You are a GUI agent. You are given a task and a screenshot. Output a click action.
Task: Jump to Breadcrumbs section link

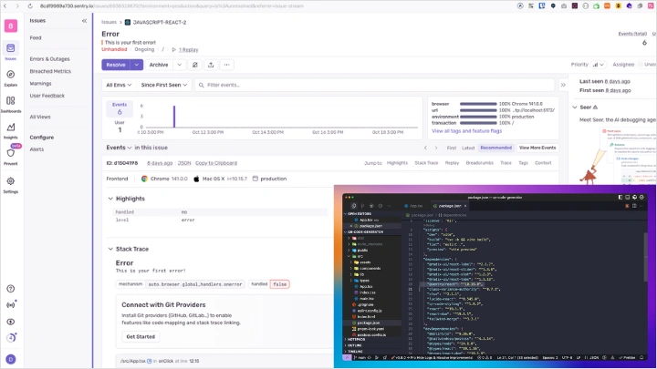(x=480, y=163)
